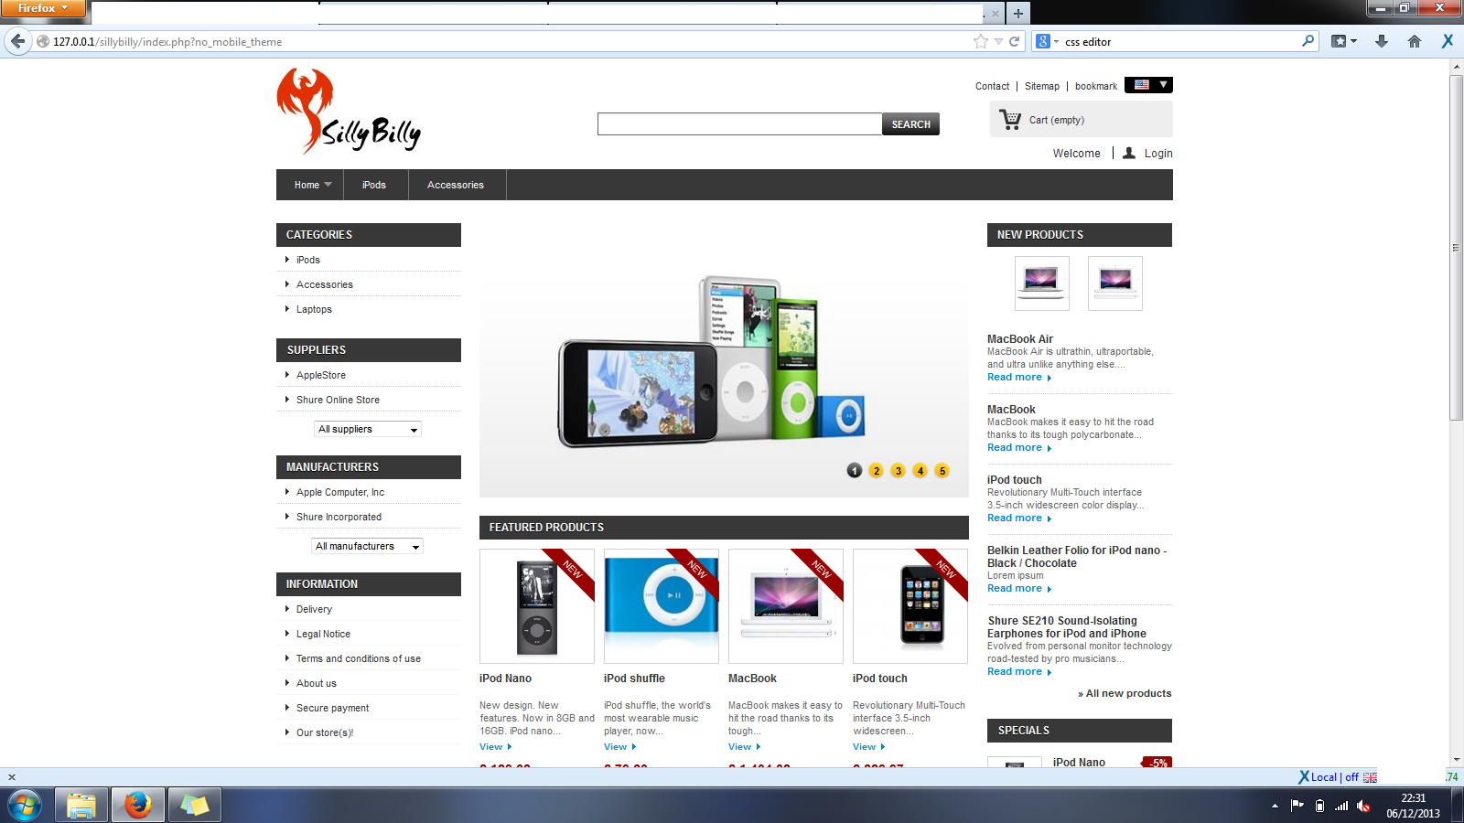The width and height of the screenshot is (1464, 823).
Task: Click the SEARCH button
Action: (911, 124)
